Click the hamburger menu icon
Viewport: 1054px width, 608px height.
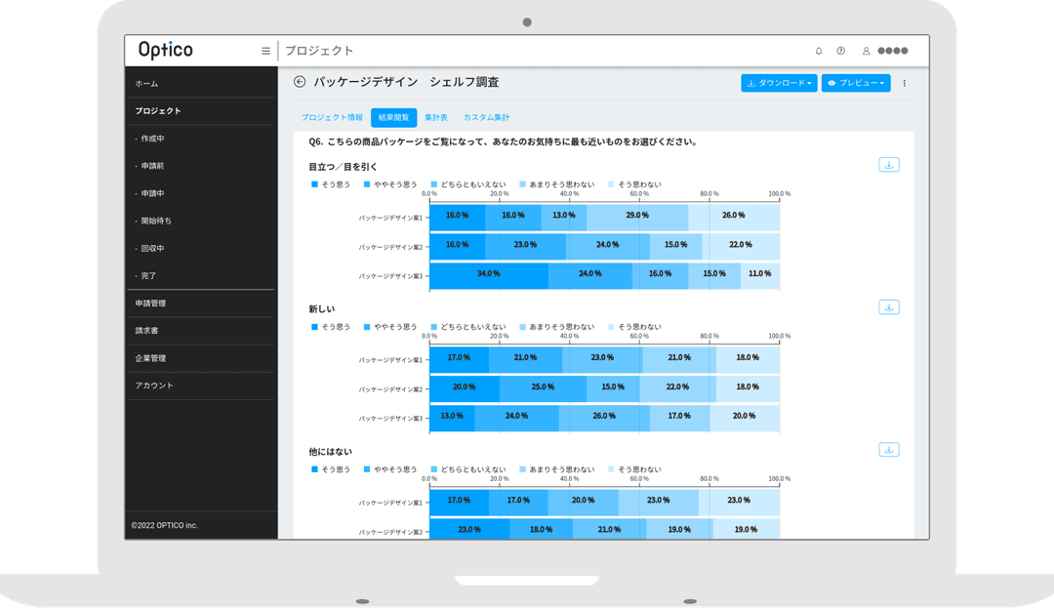tap(265, 51)
